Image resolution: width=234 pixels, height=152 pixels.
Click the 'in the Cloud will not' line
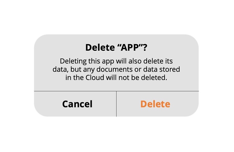pyautogui.click(x=116, y=78)
